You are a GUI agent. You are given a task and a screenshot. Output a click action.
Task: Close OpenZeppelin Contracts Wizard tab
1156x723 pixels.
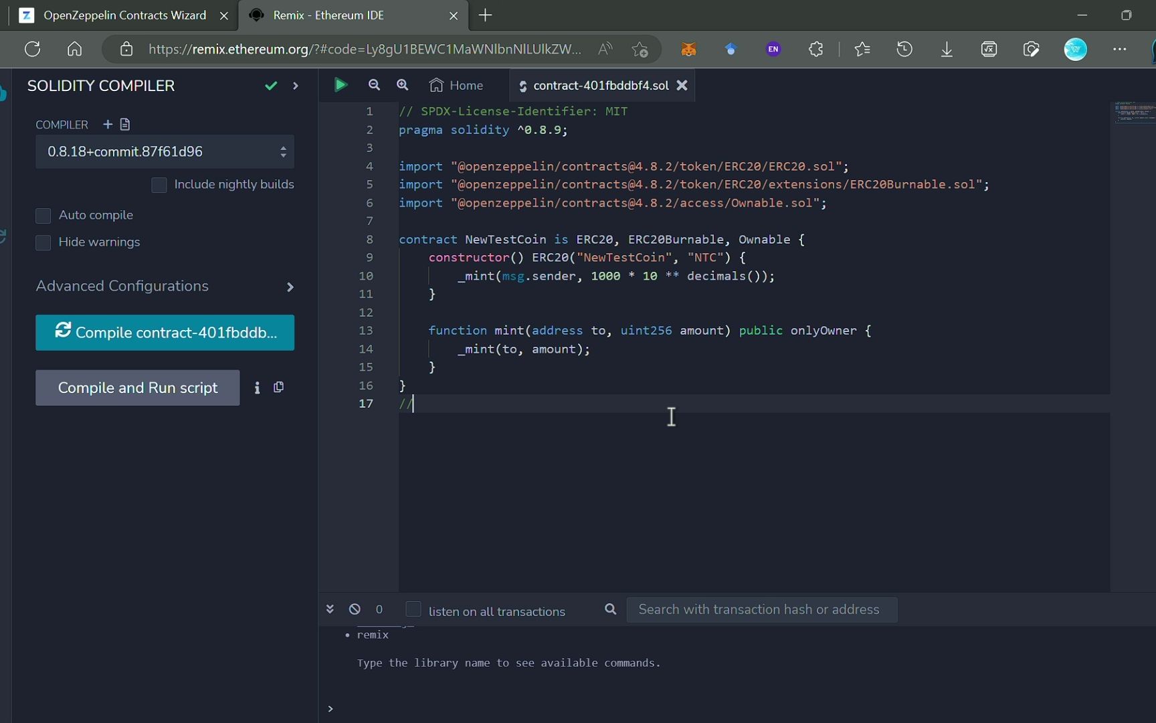point(224,15)
